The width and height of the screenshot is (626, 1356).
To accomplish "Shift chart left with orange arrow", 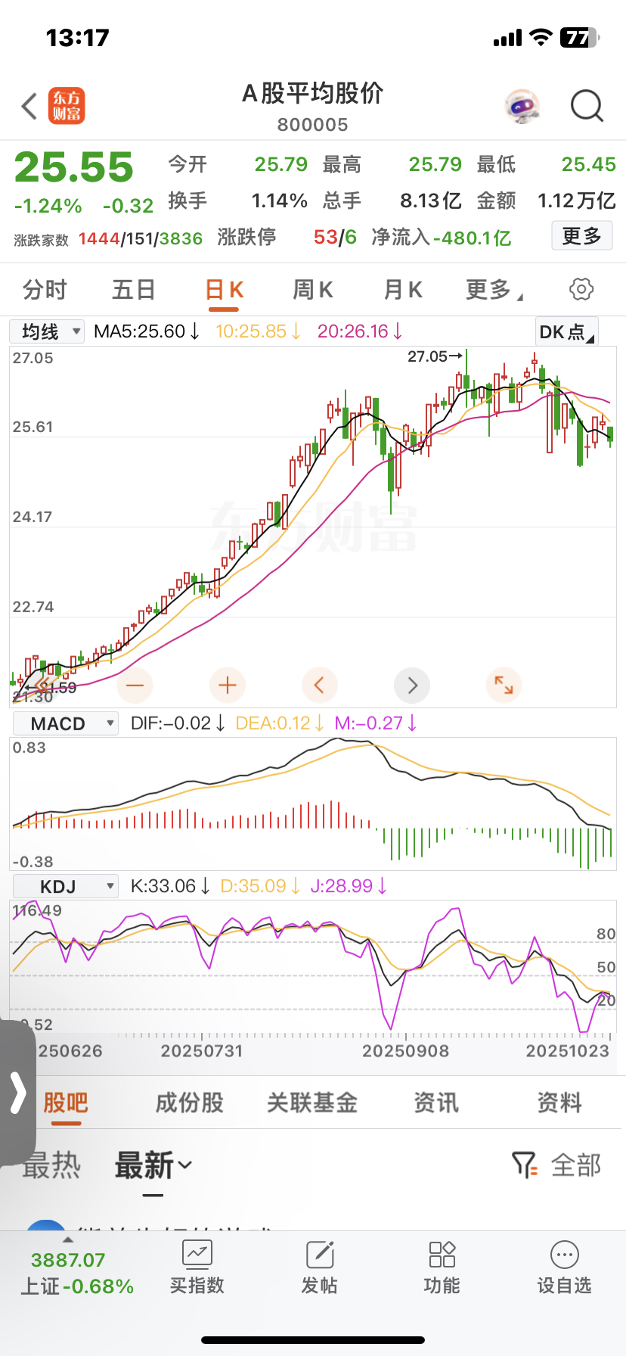I will pyautogui.click(x=320, y=686).
